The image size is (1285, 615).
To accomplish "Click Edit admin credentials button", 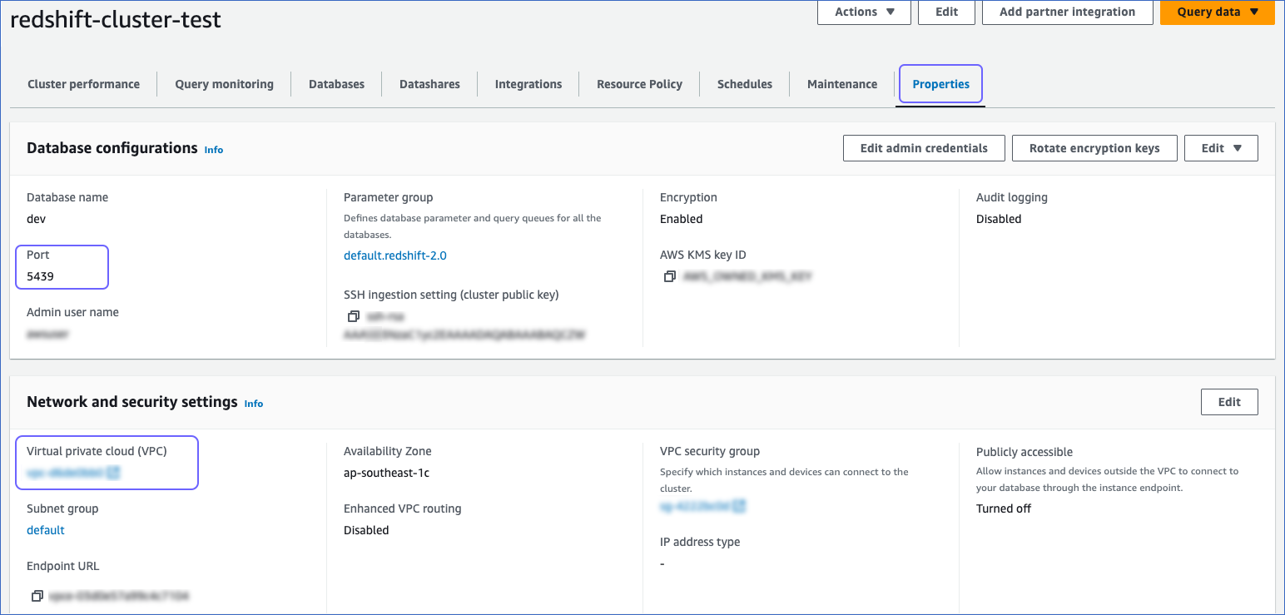I will point(924,148).
